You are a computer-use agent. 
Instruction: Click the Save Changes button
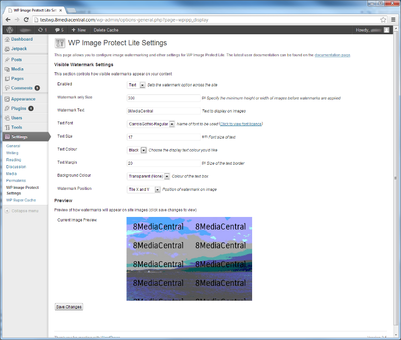click(x=69, y=307)
